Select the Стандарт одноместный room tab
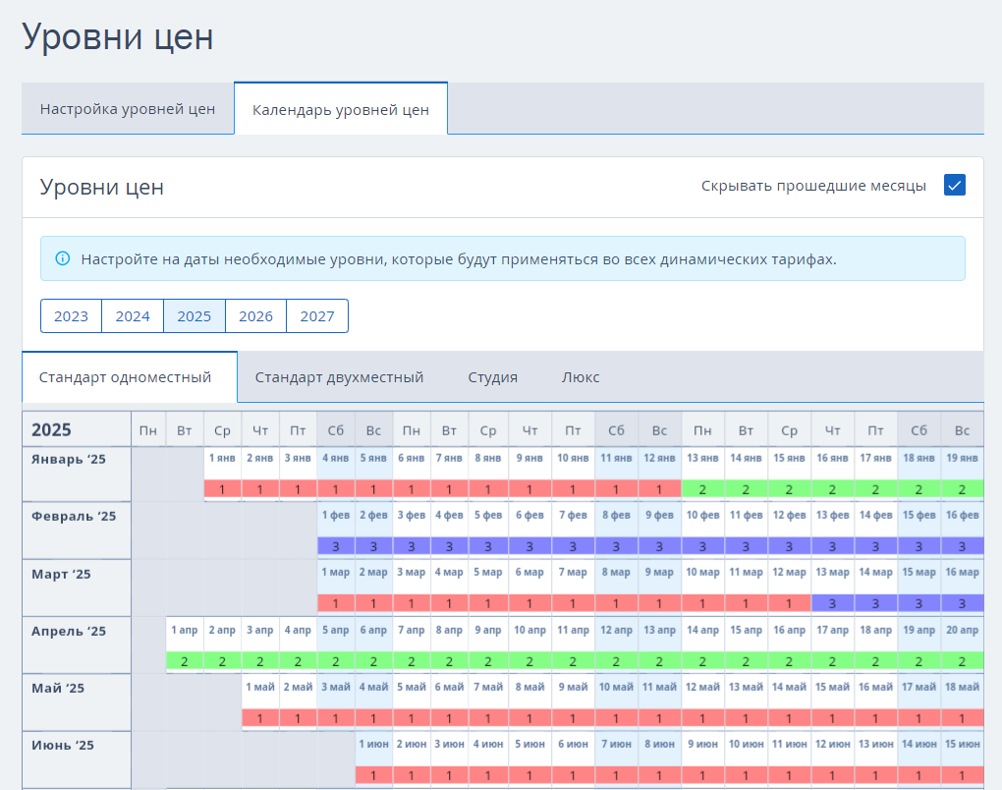Image resolution: width=1002 pixels, height=790 pixels. tap(126, 377)
